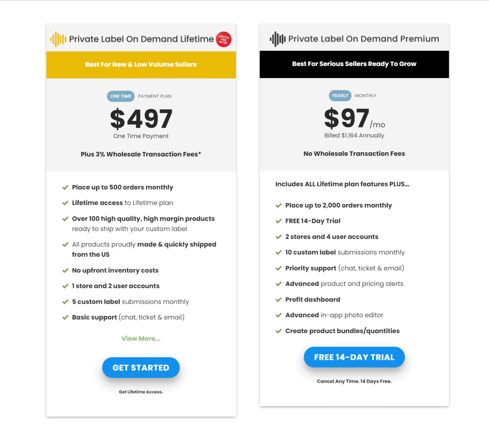Click checkmark beside 'No upfront inventory costs'
Viewport: 489px width, 430px height.
pyautogui.click(x=65, y=271)
